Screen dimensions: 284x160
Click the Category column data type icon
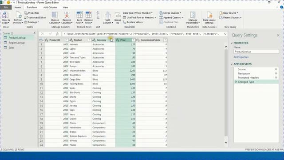[94, 40]
